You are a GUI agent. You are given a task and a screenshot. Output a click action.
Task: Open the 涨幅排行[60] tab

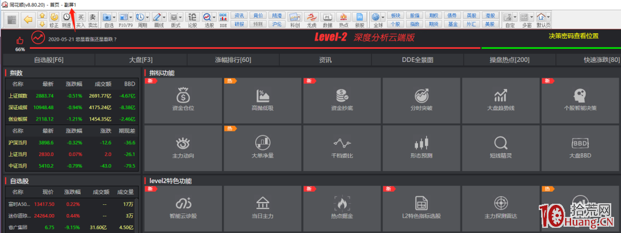233,60
